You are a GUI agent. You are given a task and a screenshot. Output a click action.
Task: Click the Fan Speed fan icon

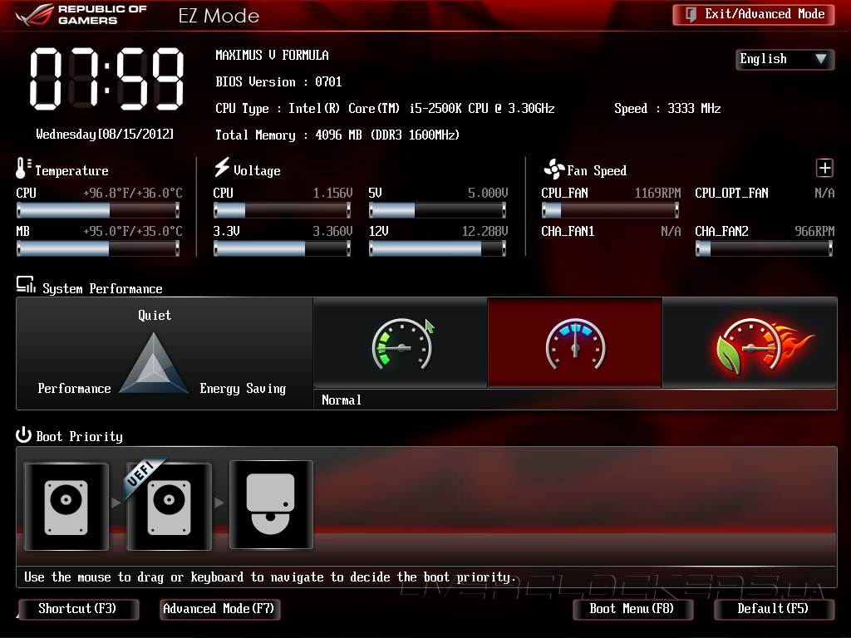(553, 169)
